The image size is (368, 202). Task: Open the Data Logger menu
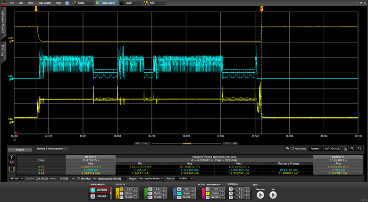(x=45, y=3)
